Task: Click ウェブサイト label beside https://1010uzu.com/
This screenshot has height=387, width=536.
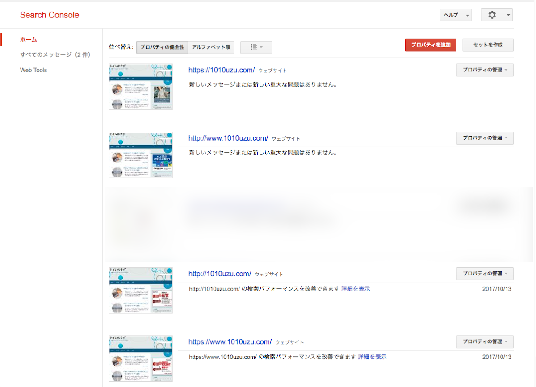Action: (272, 71)
